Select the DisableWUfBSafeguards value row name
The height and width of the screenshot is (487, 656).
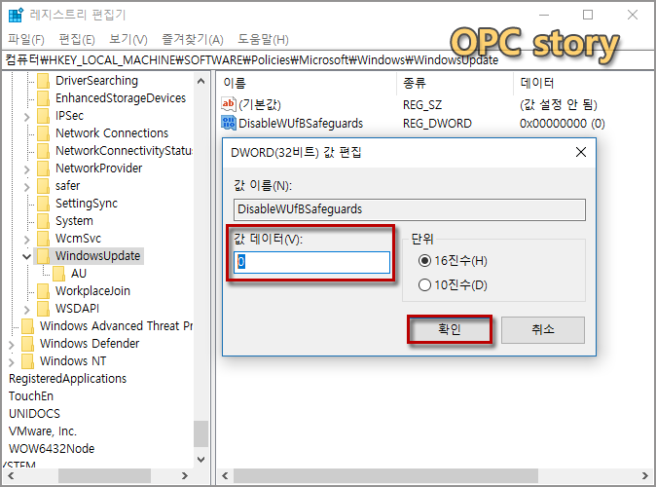coord(301,123)
